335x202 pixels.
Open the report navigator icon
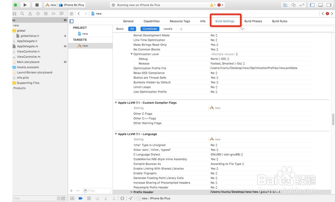click(x=62, y=13)
